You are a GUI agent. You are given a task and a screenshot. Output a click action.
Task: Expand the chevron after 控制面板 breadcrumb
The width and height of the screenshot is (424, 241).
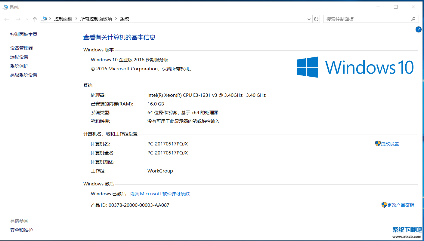click(76, 19)
